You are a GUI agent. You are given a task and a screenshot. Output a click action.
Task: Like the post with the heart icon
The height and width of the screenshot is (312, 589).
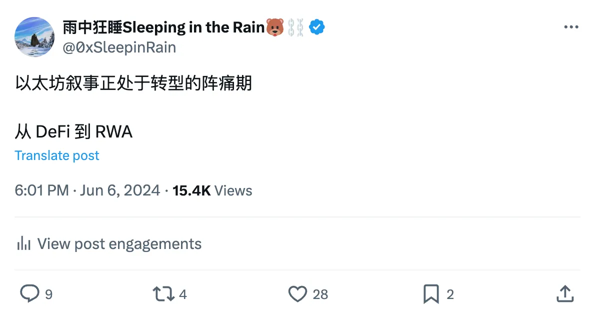pos(298,294)
